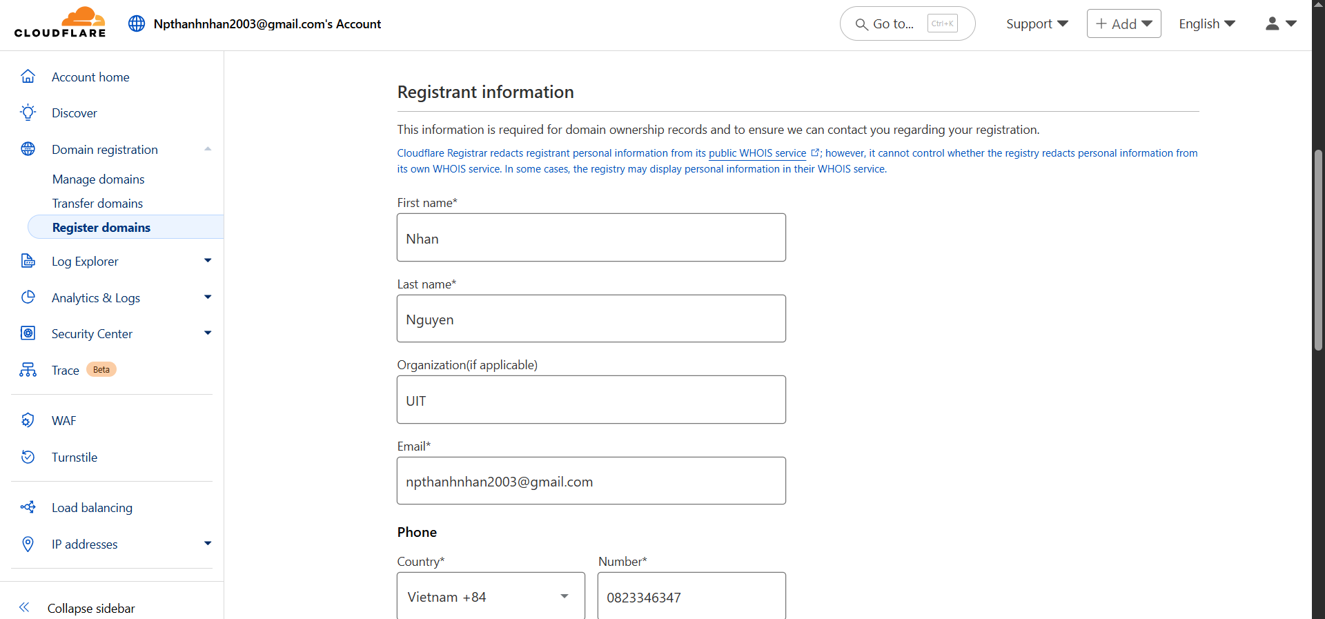Click the Registrant information heading
Viewport: 1325px width, 619px height.
pos(485,92)
